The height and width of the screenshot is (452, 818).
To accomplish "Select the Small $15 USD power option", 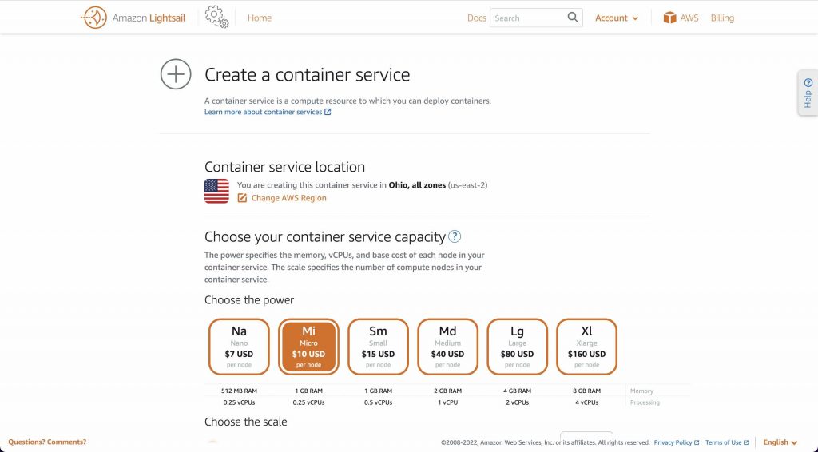I will pos(378,347).
